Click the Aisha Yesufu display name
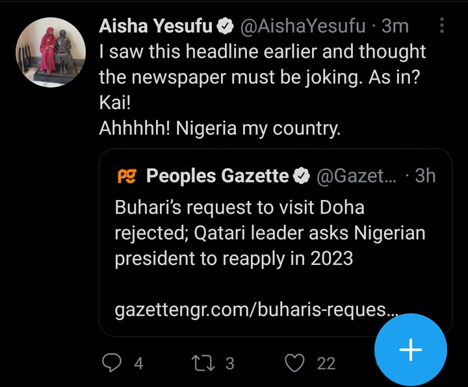 pos(157,26)
